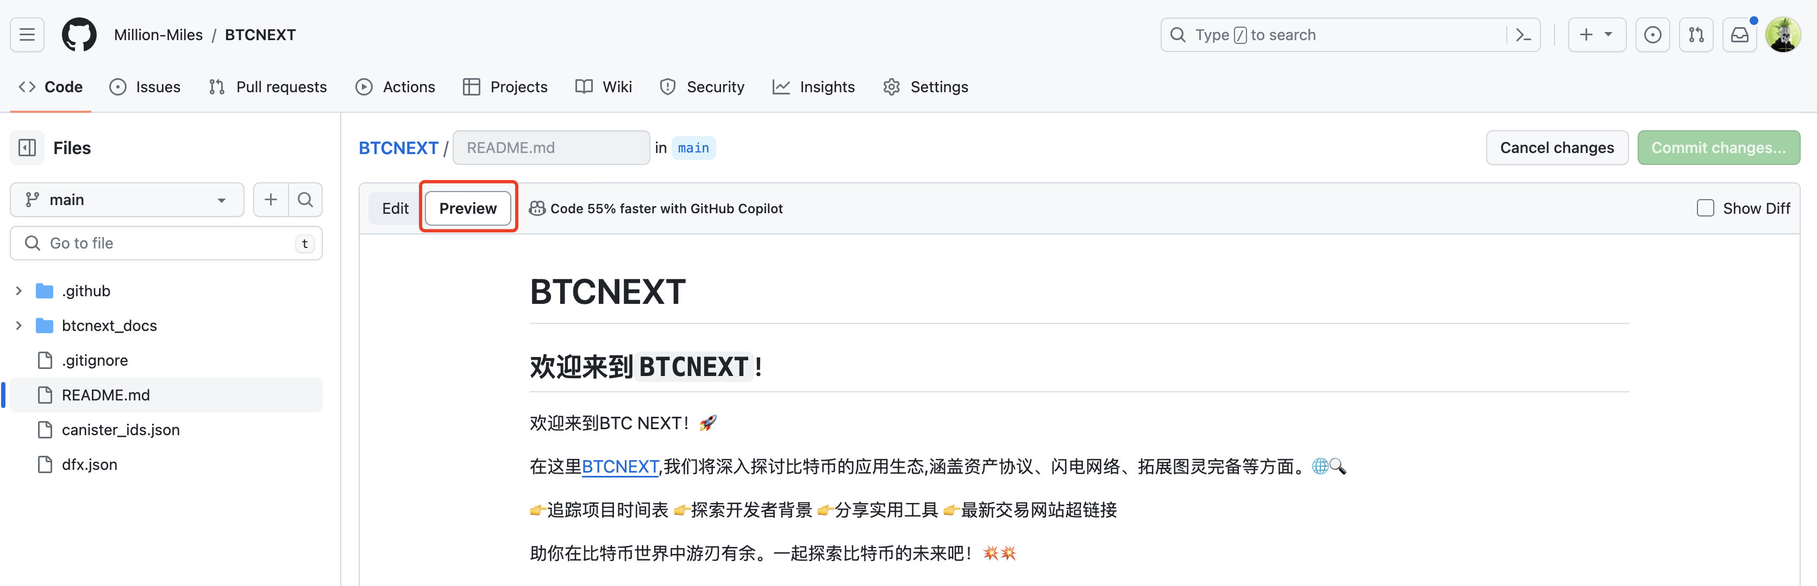The width and height of the screenshot is (1817, 586).
Task: Open the user avatar menu
Action: pyautogui.click(x=1782, y=35)
